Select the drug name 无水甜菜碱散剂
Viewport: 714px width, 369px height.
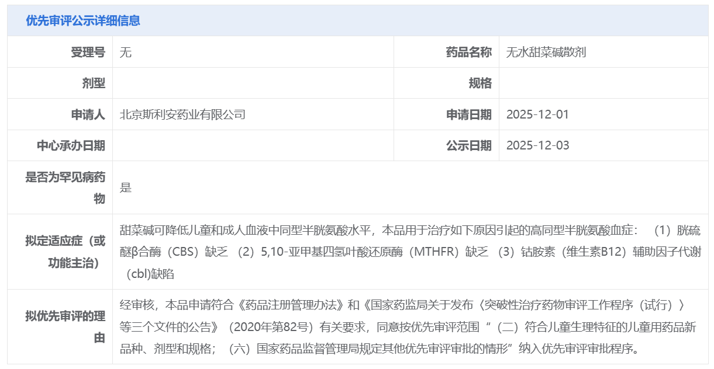[546, 53]
